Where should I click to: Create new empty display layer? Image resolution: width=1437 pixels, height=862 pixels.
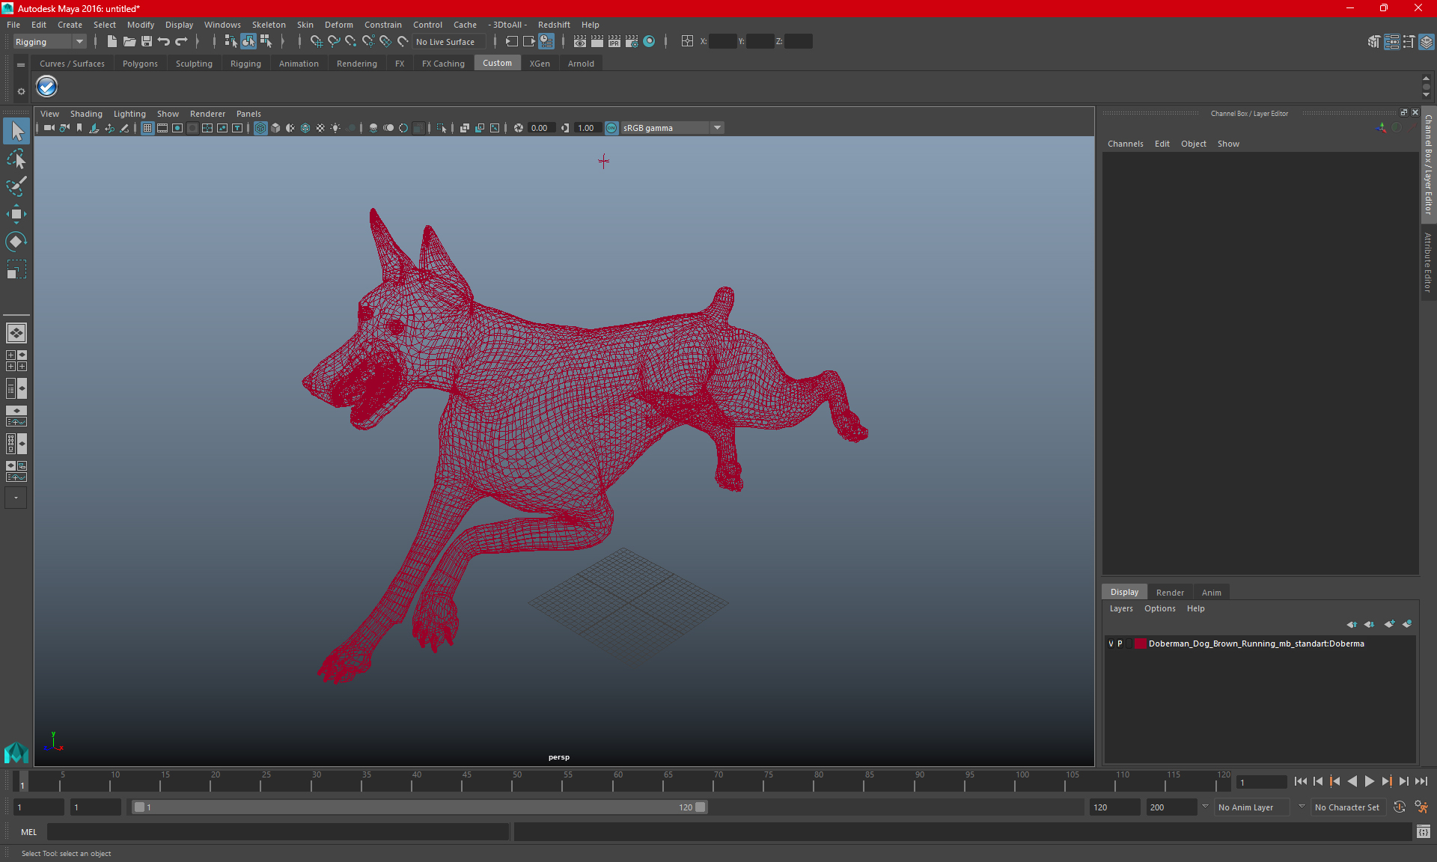click(x=1390, y=624)
